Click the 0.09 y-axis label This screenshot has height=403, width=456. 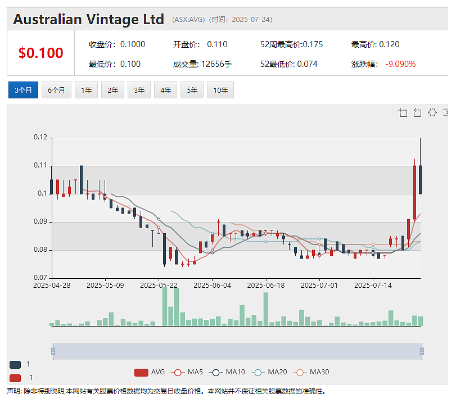pos(40,221)
